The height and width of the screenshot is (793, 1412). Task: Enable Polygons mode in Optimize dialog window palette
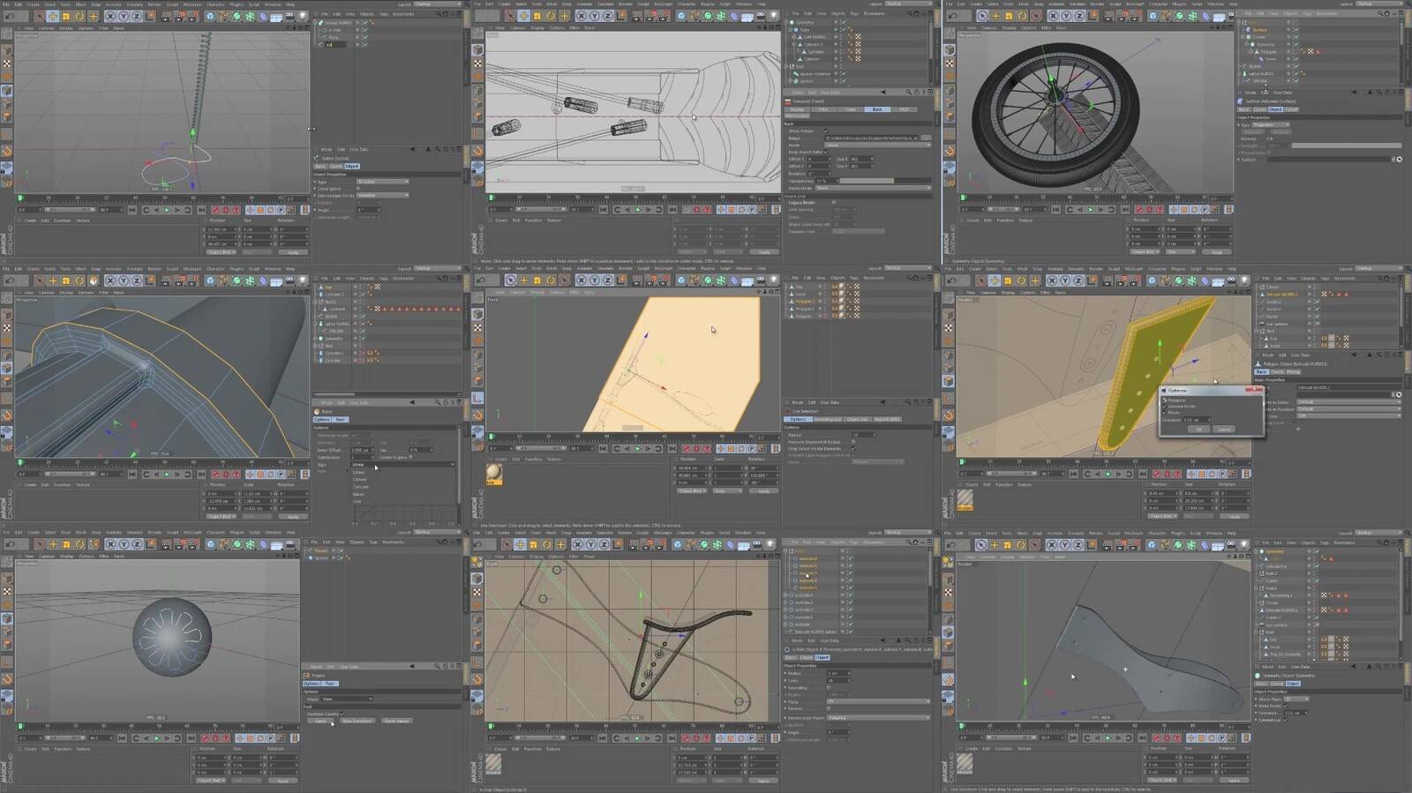click(949, 381)
